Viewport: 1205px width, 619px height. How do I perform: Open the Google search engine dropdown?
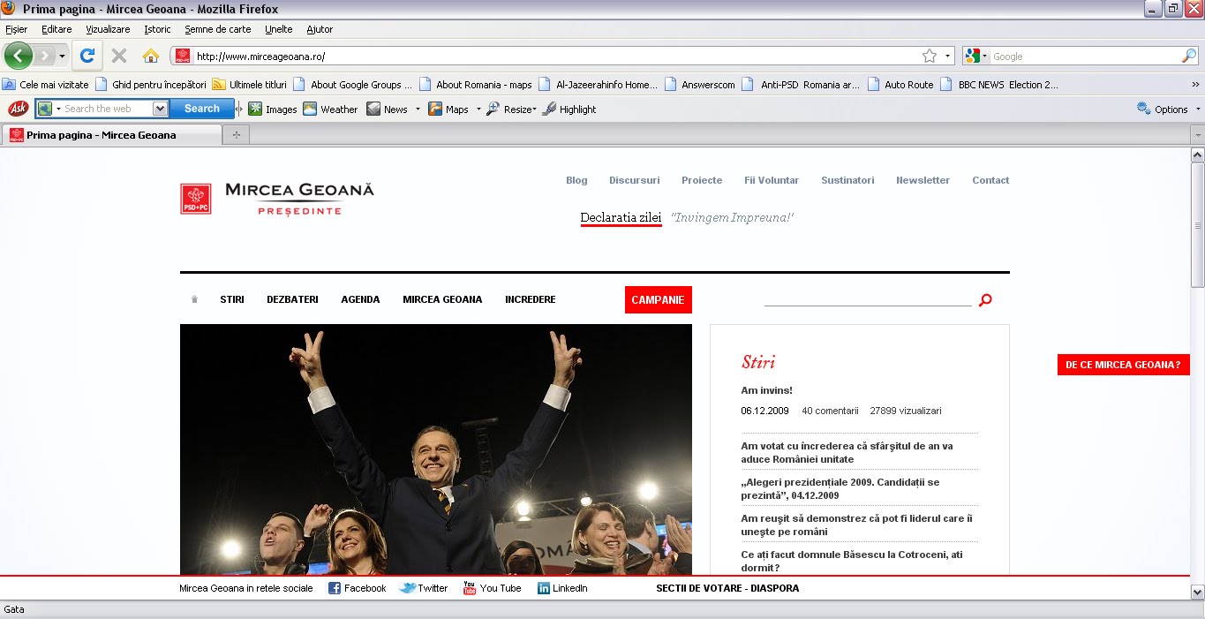(976, 56)
